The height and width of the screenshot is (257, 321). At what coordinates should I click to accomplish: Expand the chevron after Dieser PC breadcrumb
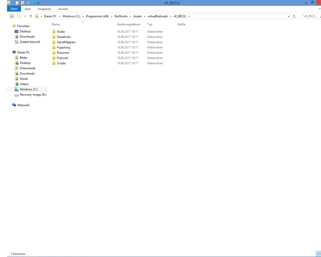pyautogui.click(x=60, y=16)
